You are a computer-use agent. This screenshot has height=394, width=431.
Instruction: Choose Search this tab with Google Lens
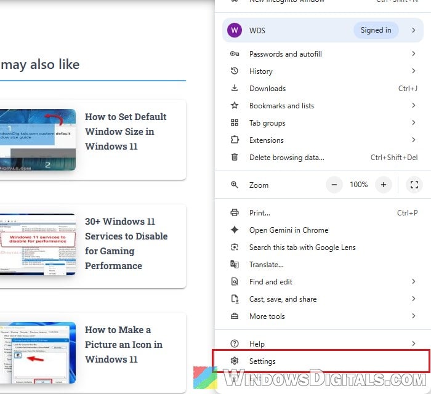[323, 247]
